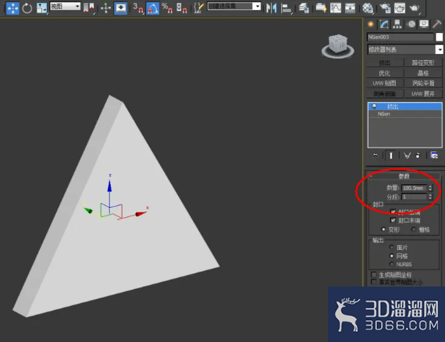Click the 倒角剖面 modifier button

pyautogui.click(x=385, y=94)
